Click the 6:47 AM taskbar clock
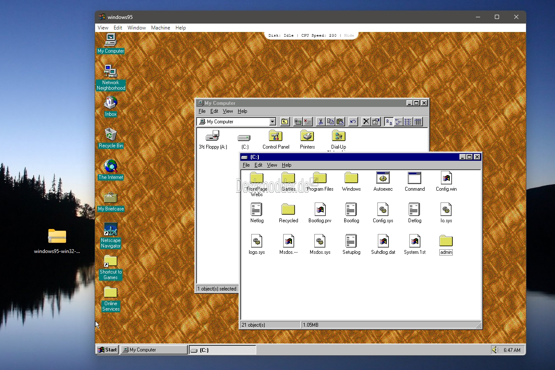 (x=512, y=350)
